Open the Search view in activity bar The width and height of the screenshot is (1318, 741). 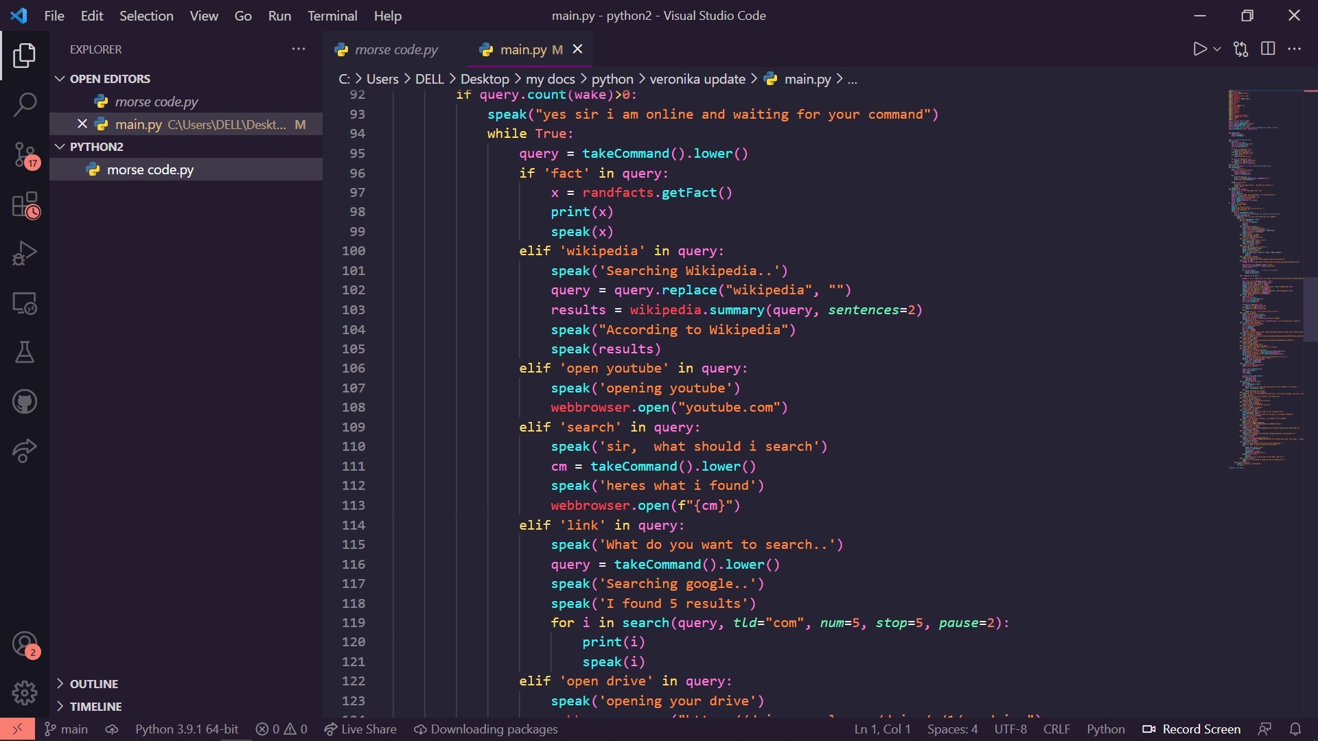click(x=25, y=105)
